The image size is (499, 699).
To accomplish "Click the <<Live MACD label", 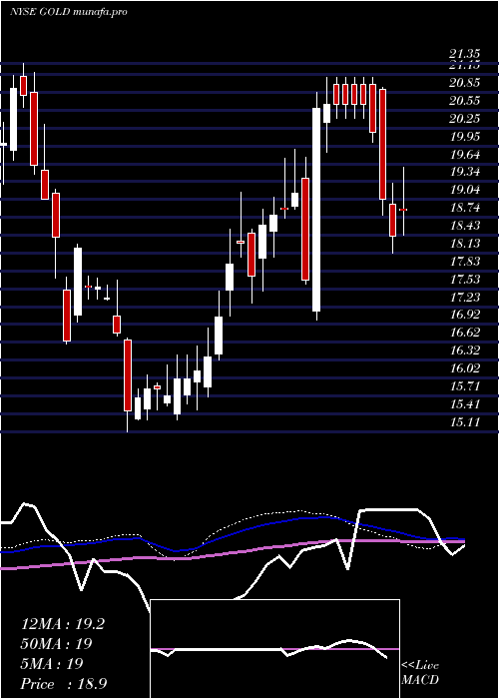I will [420, 673].
